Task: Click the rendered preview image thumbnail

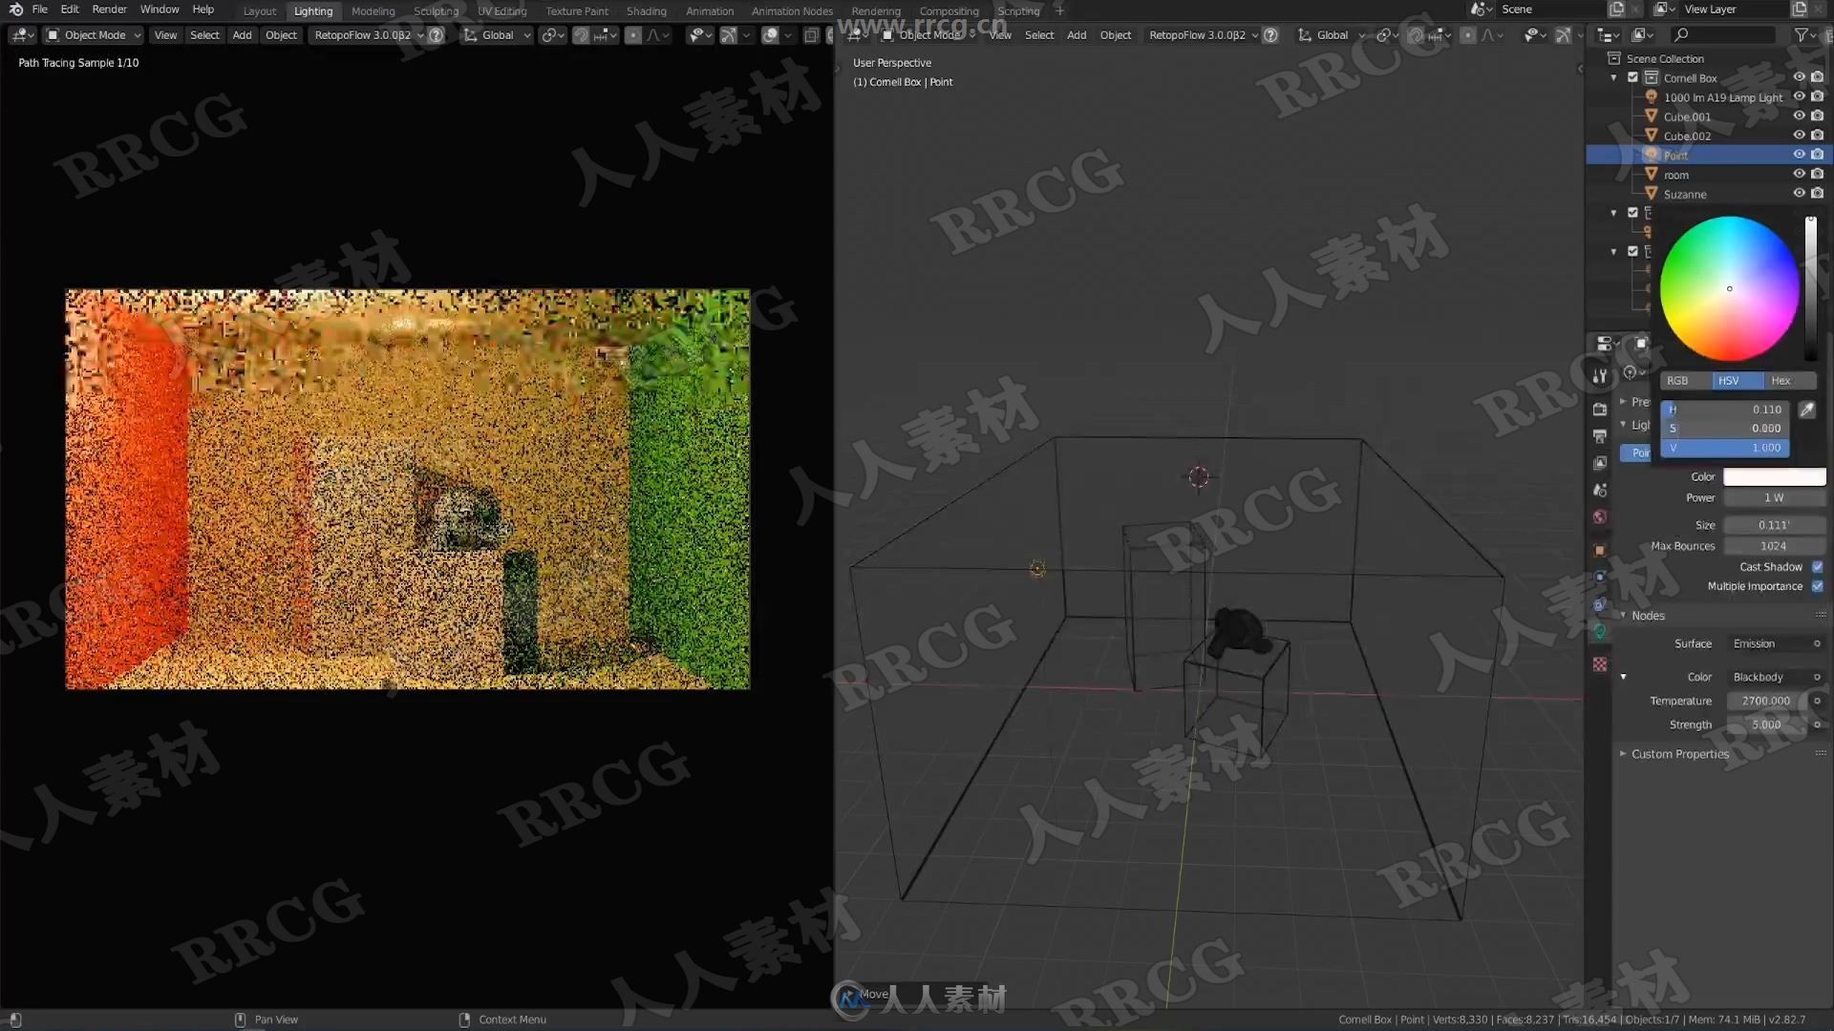Action: click(x=408, y=487)
